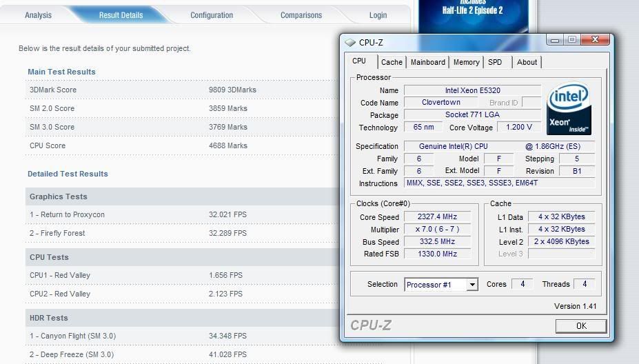Click the Graphics Tests section header
This screenshot has width=639, height=364.
[182, 196]
